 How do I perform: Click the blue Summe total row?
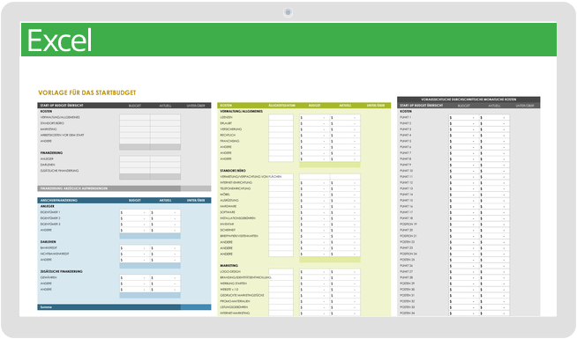pos(124,307)
